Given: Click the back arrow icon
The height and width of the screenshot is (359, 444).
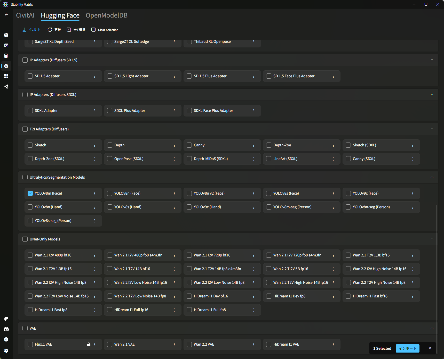Looking at the screenshot, I should pos(6,15).
